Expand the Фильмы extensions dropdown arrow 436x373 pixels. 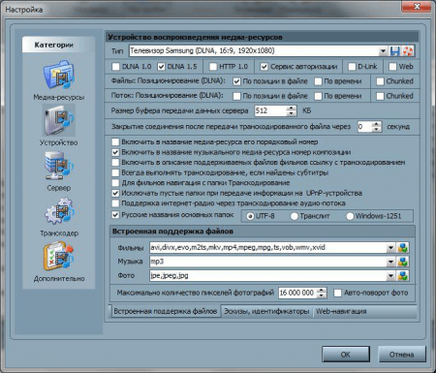[x=390, y=248]
